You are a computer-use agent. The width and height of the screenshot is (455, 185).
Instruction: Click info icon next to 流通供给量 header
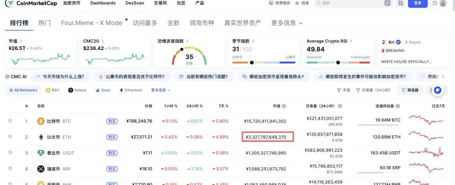[x=398, y=106]
